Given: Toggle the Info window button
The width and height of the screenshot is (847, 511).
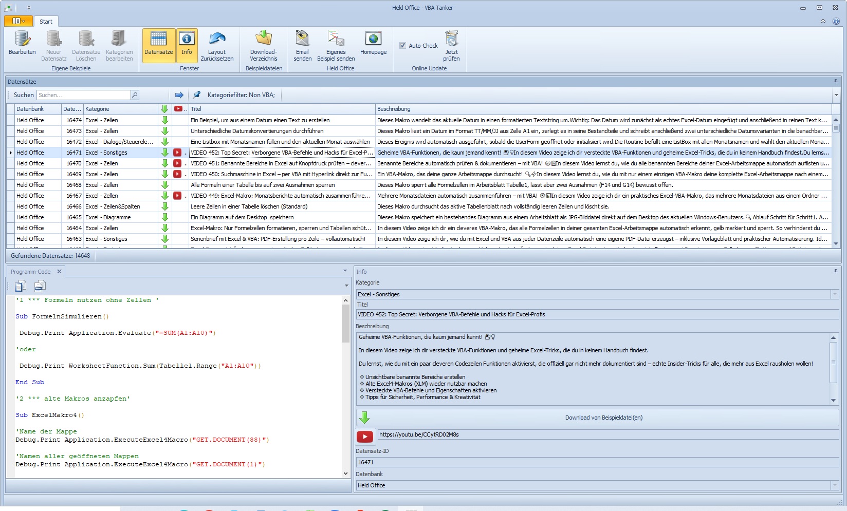Looking at the screenshot, I should pos(187,45).
